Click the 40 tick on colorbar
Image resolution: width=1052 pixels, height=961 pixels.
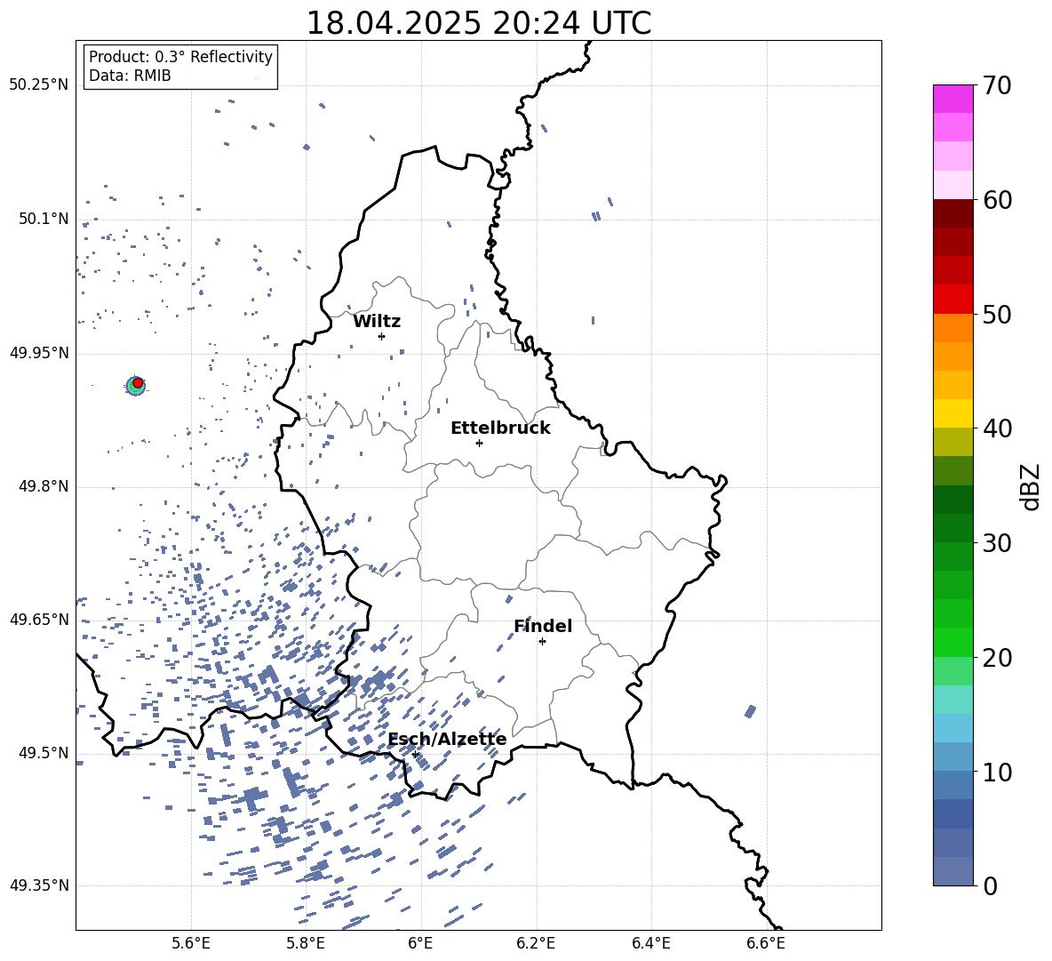[996, 428]
